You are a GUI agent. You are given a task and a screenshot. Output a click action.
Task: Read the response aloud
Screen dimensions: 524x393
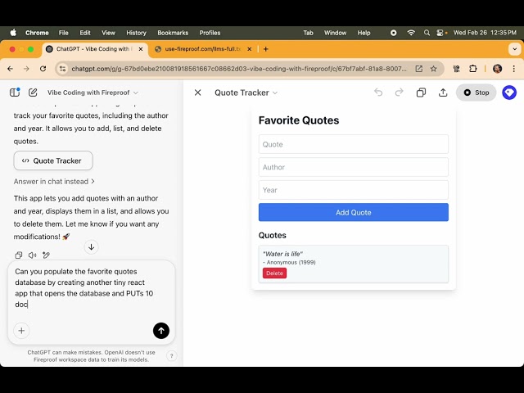(33, 255)
